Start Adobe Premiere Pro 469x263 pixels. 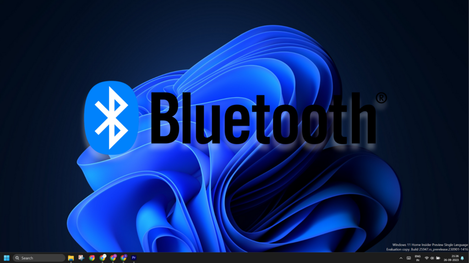point(133,258)
